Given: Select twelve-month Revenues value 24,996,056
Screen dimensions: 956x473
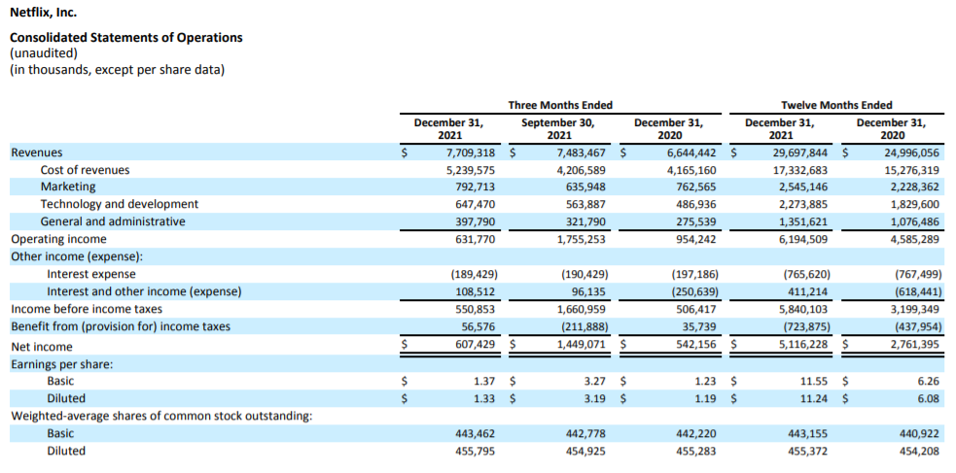Looking at the screenshot, I should (911, 152).
